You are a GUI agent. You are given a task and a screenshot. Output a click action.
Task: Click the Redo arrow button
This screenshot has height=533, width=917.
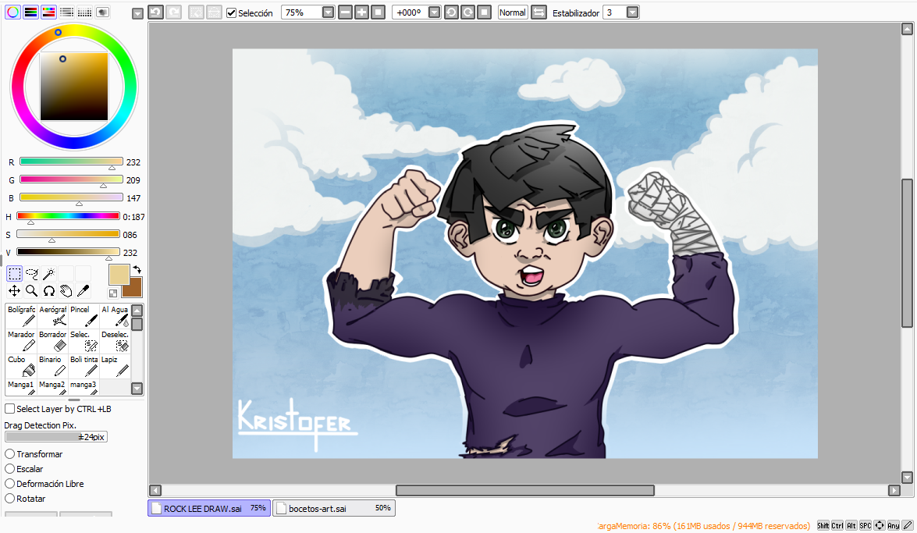point(174,12)
